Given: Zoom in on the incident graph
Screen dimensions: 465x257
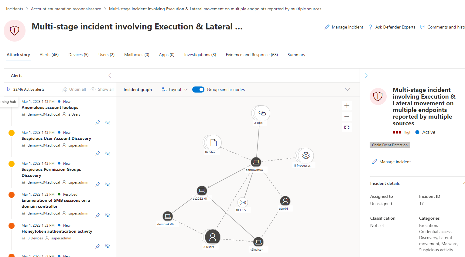Looking at the screenshot, I should click(347, 106).
